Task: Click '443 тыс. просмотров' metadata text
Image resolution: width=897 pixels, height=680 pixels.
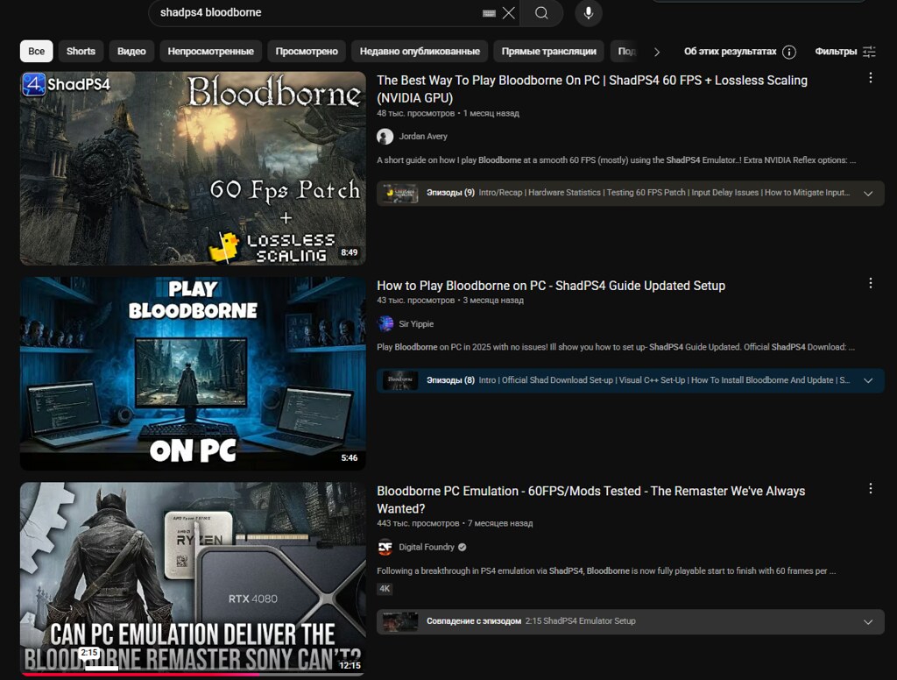Action: click(x=418, y=523)
